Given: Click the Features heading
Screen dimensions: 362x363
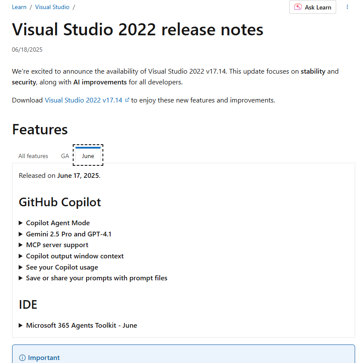Looking at the screenshot, I should pyautogui.click(x=40, y=129).
